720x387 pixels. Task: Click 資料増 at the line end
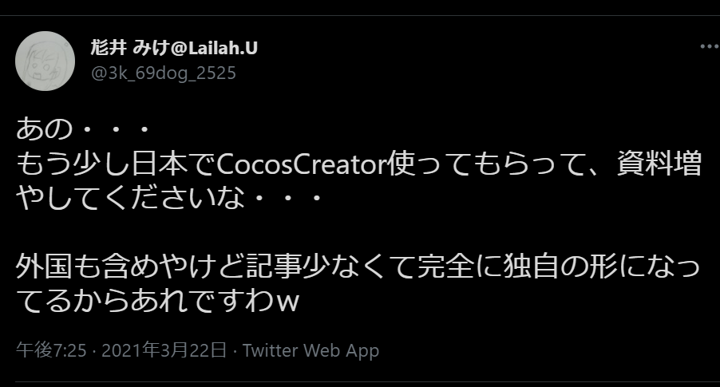[x=659, y=164]
